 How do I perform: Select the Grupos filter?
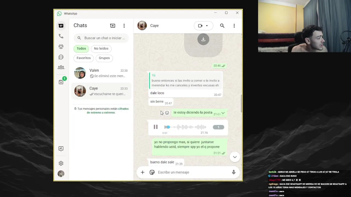(x=104, y=58)
